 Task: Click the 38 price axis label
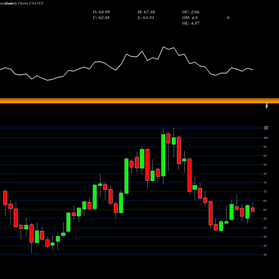click(265, 255)
